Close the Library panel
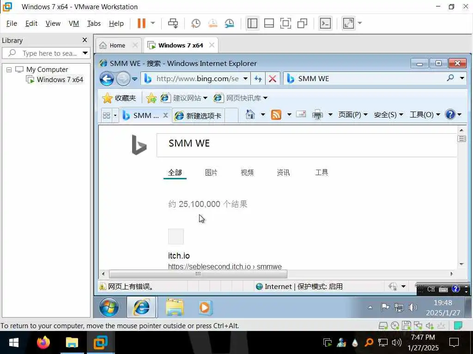 pos(85,40)
